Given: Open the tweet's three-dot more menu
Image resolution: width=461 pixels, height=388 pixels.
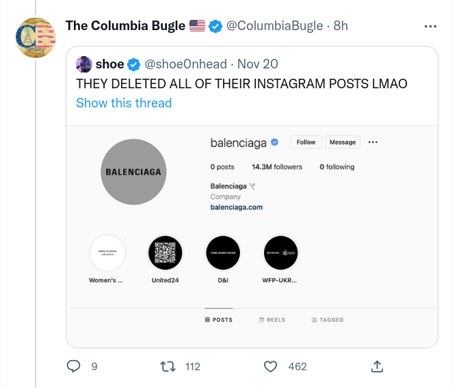Looking at the screenshot, I should tap(430, 27).
